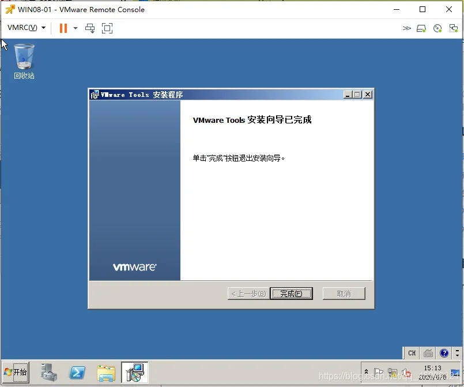The height and width of the screenshot is (387, 464).
Task: Click the Action Center flag tray icon
Action: (378, 372)
